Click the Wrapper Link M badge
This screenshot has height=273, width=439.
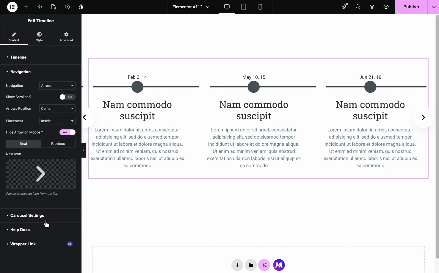70,244
